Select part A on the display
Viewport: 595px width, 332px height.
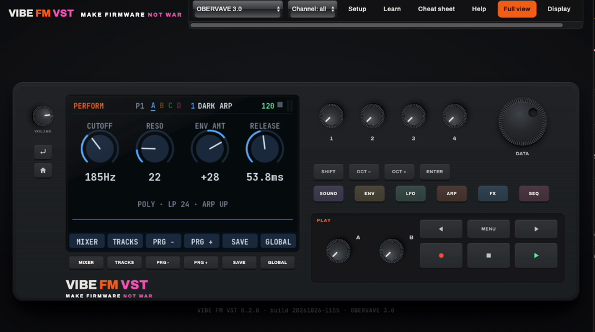click(153, 106)
